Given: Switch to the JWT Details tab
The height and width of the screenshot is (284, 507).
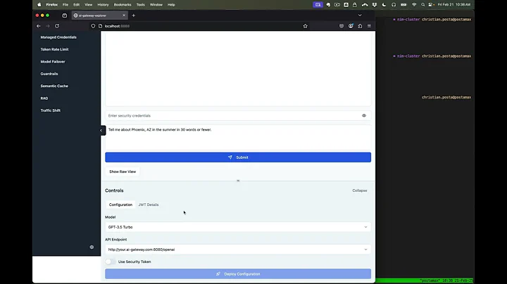Looking at the screenshot, I should point(149,205).
